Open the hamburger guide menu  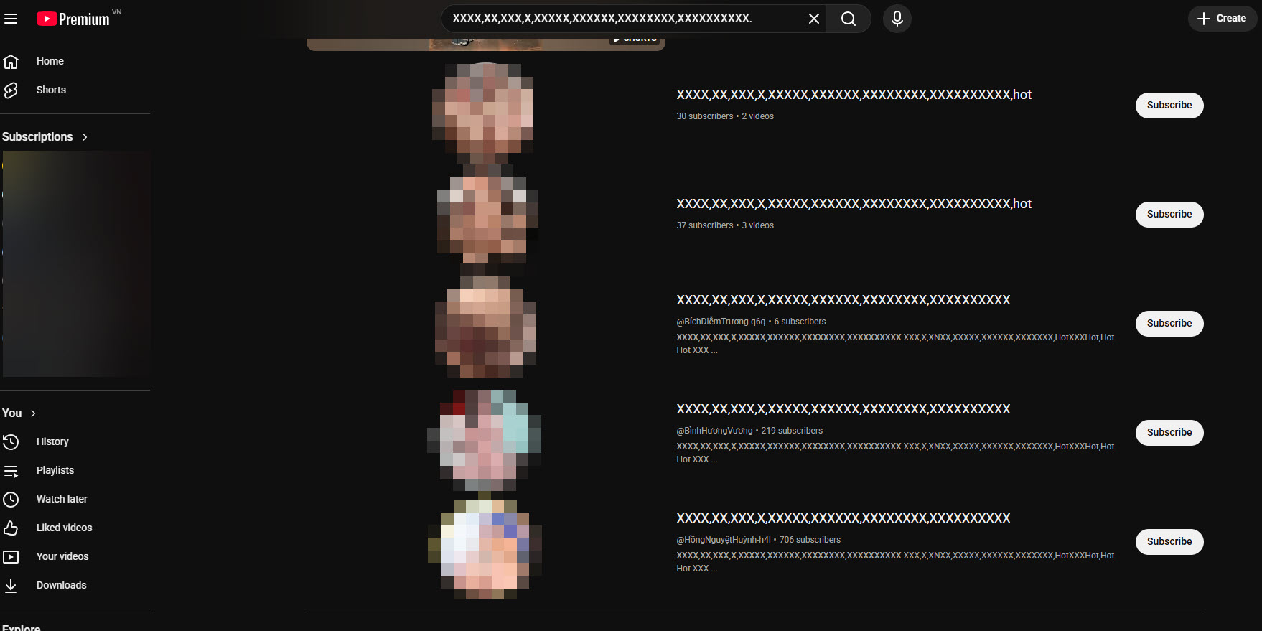coord(11,19)
